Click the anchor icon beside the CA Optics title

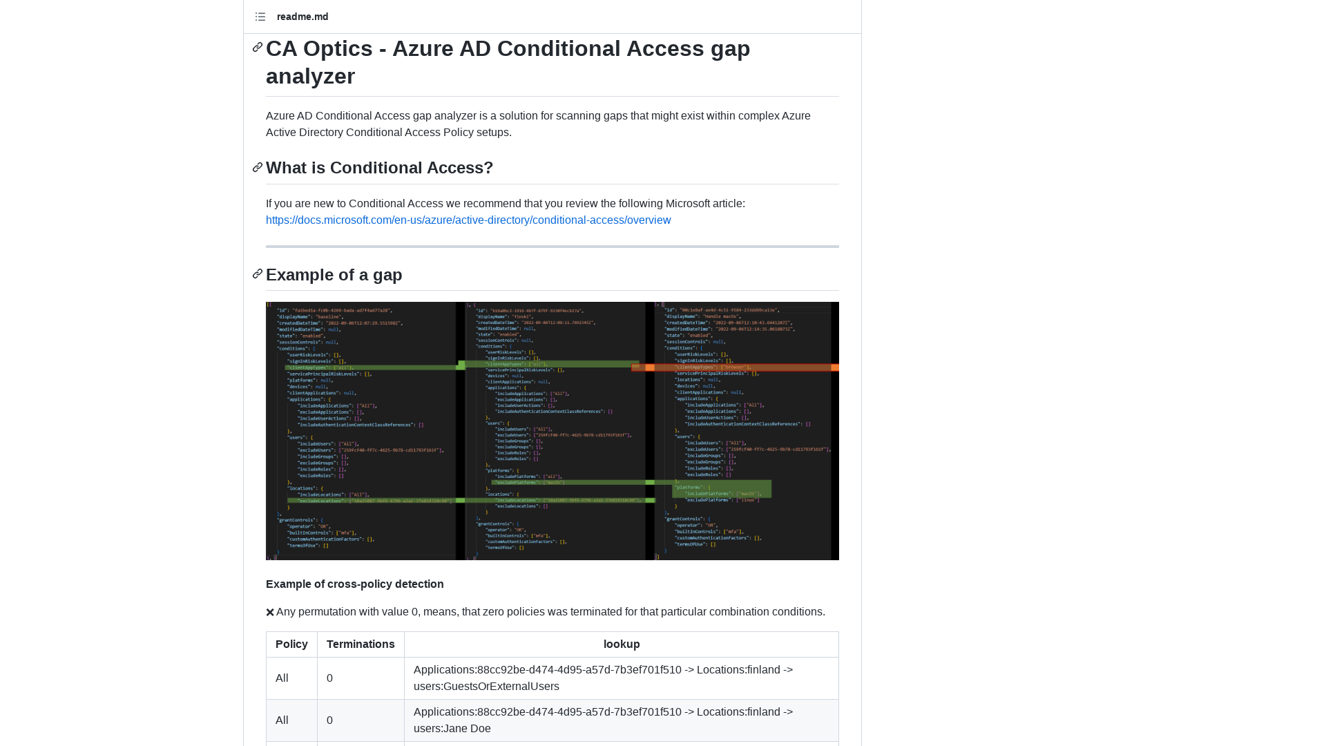(257, 48)
